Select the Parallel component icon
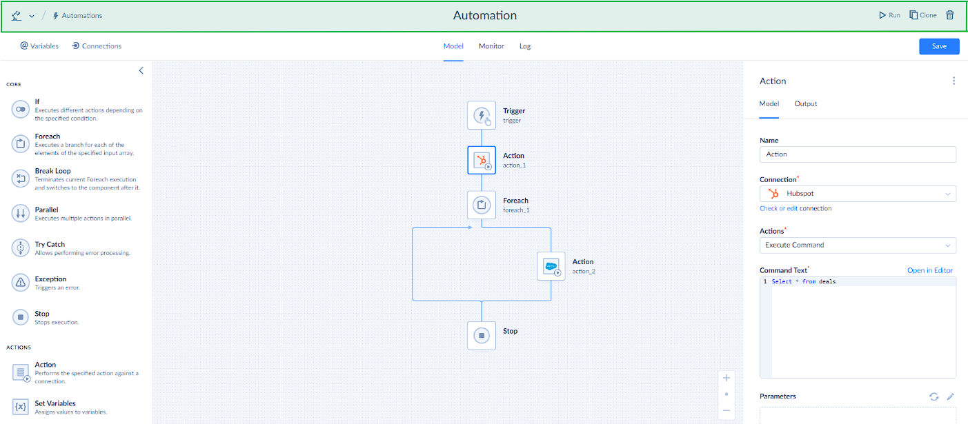 pyautogui.click(x=21, y=214)
